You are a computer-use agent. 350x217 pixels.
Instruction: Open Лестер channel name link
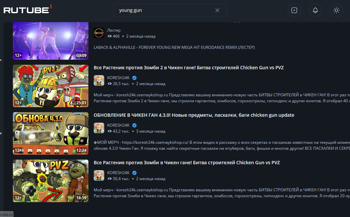[x=114, y=30]
